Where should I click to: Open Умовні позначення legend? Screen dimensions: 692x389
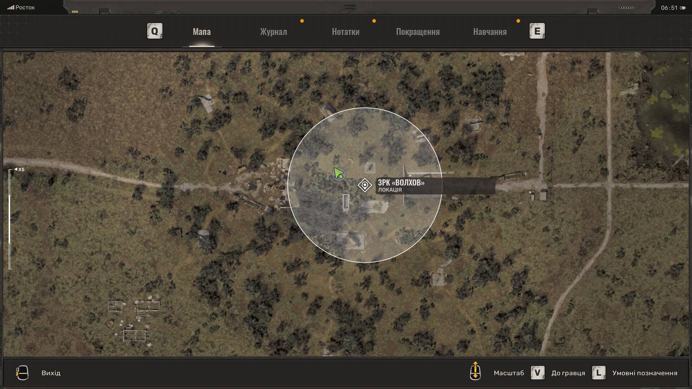coord(644,373)
